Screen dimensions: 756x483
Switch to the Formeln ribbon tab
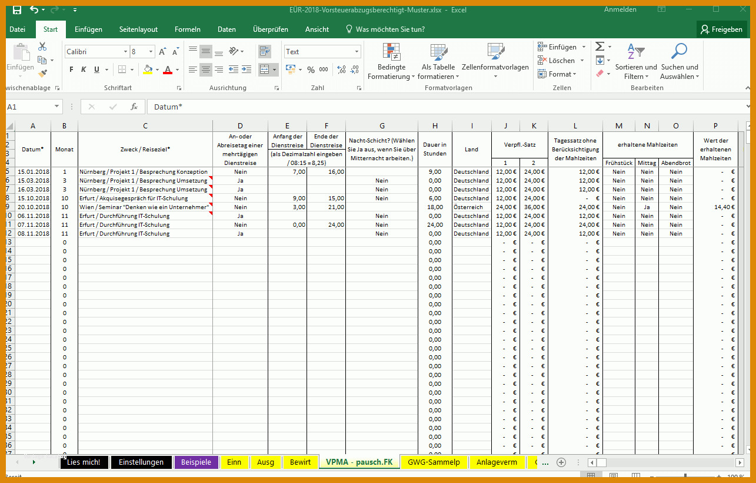[188, 29]
